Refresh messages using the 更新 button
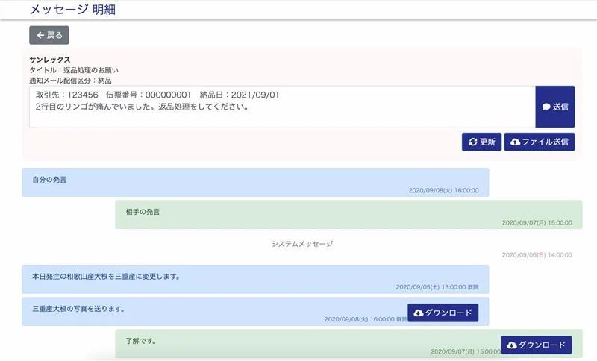Screen dimensions: 597x361 (481, 142)
